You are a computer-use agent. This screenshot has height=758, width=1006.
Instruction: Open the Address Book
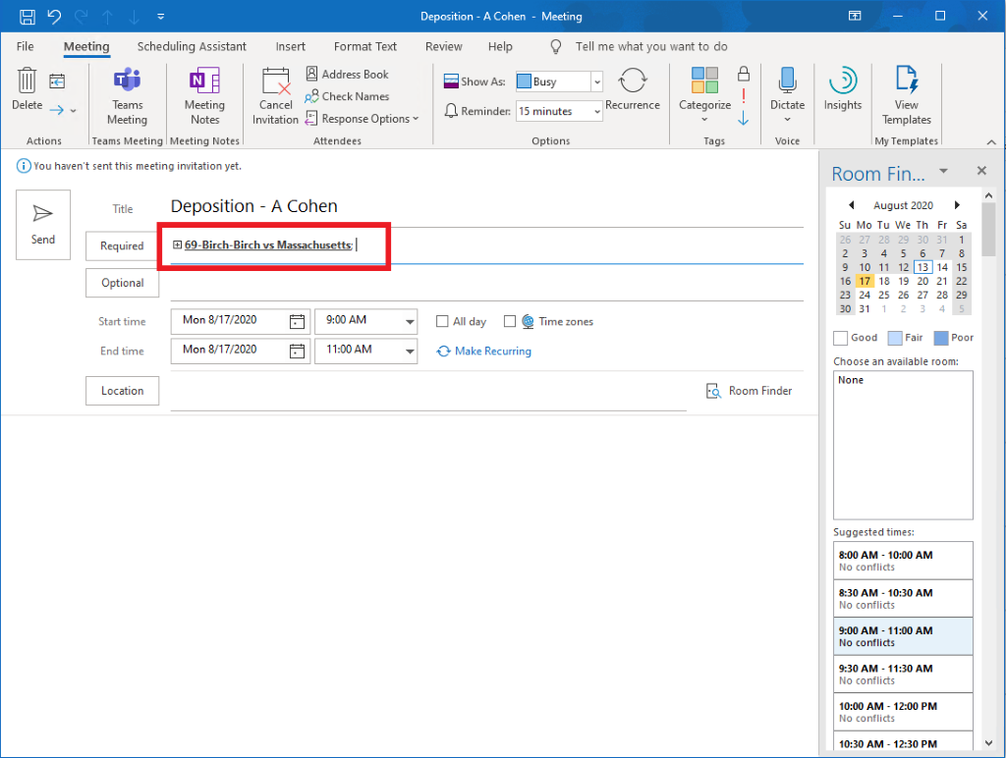[x=347, y=75]
